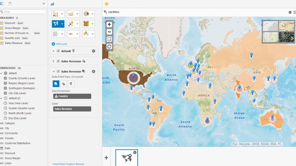Choose the bubble data point type

[x=62, y=84]
